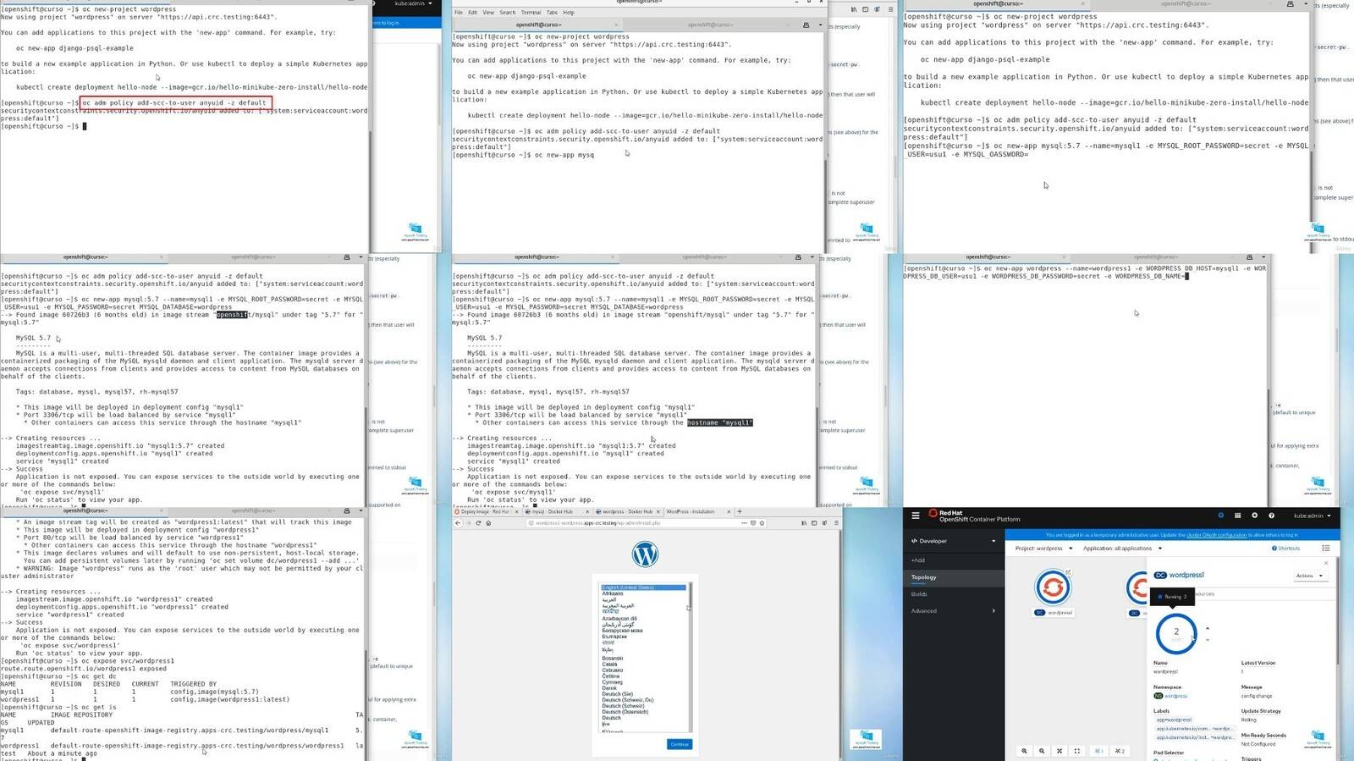The image size is (1354, 761).
Task: Click the edit source decorator on wordpress1 node
Action: (1068, 572)
